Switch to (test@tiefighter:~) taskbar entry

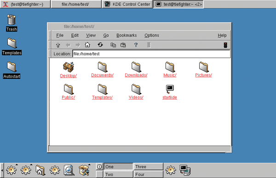point(25,4)
